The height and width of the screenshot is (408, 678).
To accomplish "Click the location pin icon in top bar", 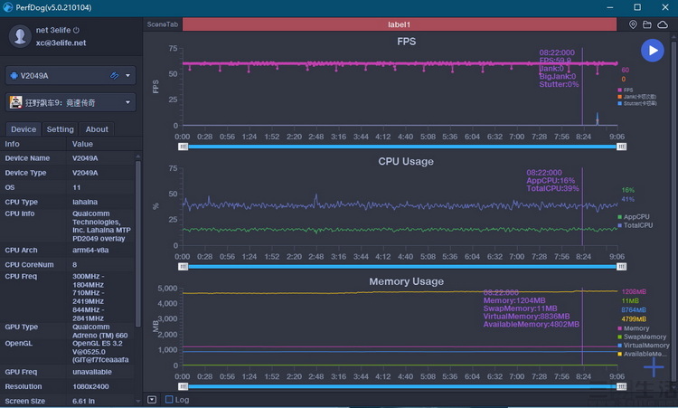I will pos(633,24).
